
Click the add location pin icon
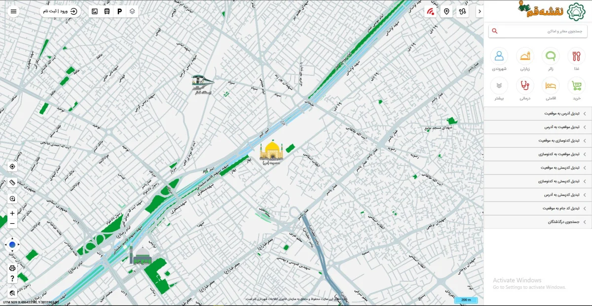click(446, 11)
